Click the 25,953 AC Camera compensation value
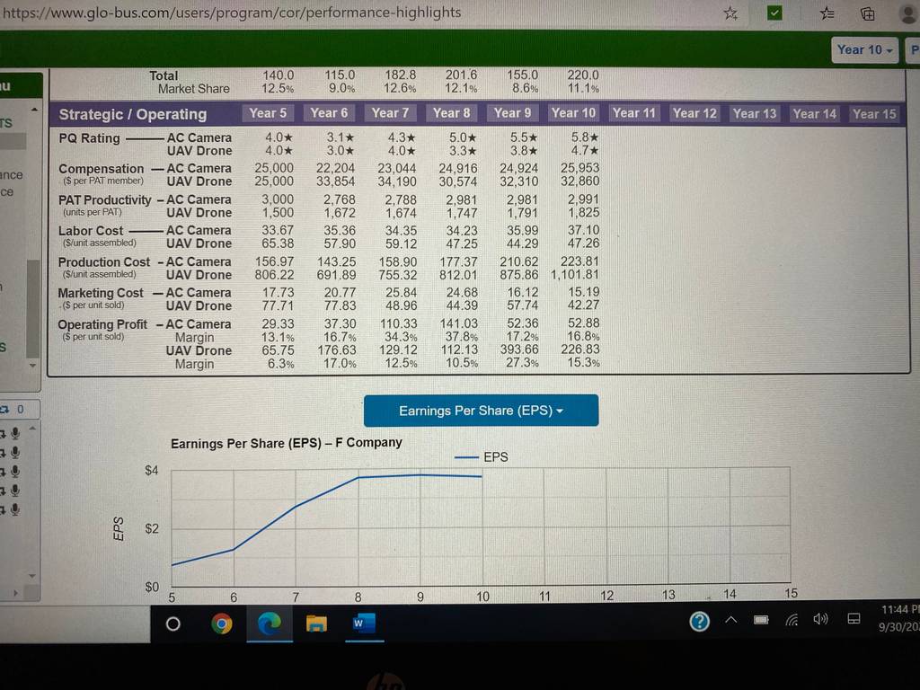This screenshot has width=920, height=690. [x=579, y=168]
